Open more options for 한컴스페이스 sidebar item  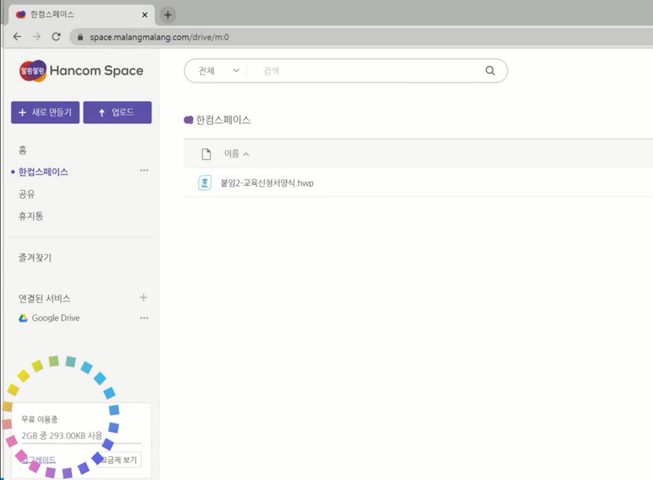[144, 170]
